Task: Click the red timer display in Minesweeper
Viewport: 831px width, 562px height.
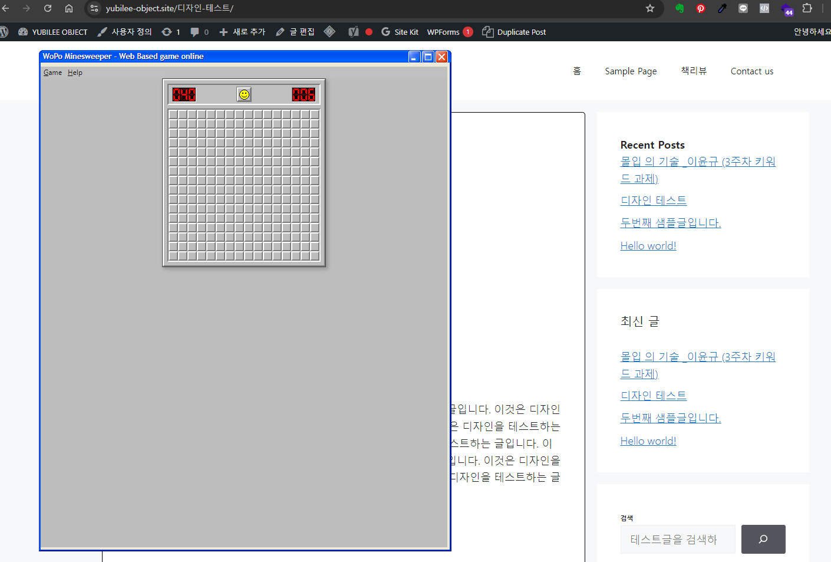Action: coord(304,94)
